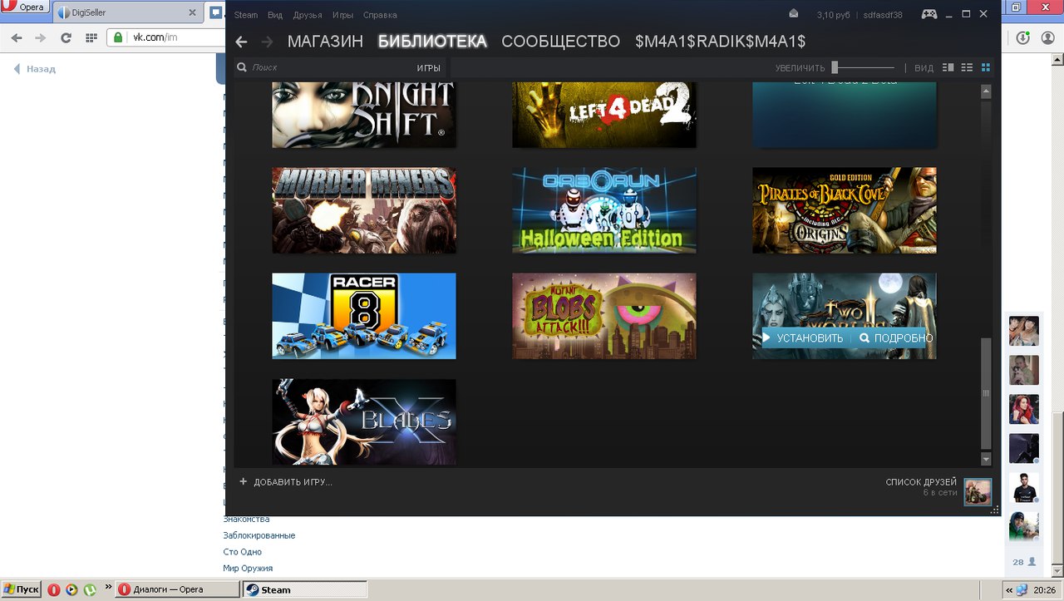Click the plus icon beside Добавить игру
This screenshot has height=601, width=1064.
point(244,481)
